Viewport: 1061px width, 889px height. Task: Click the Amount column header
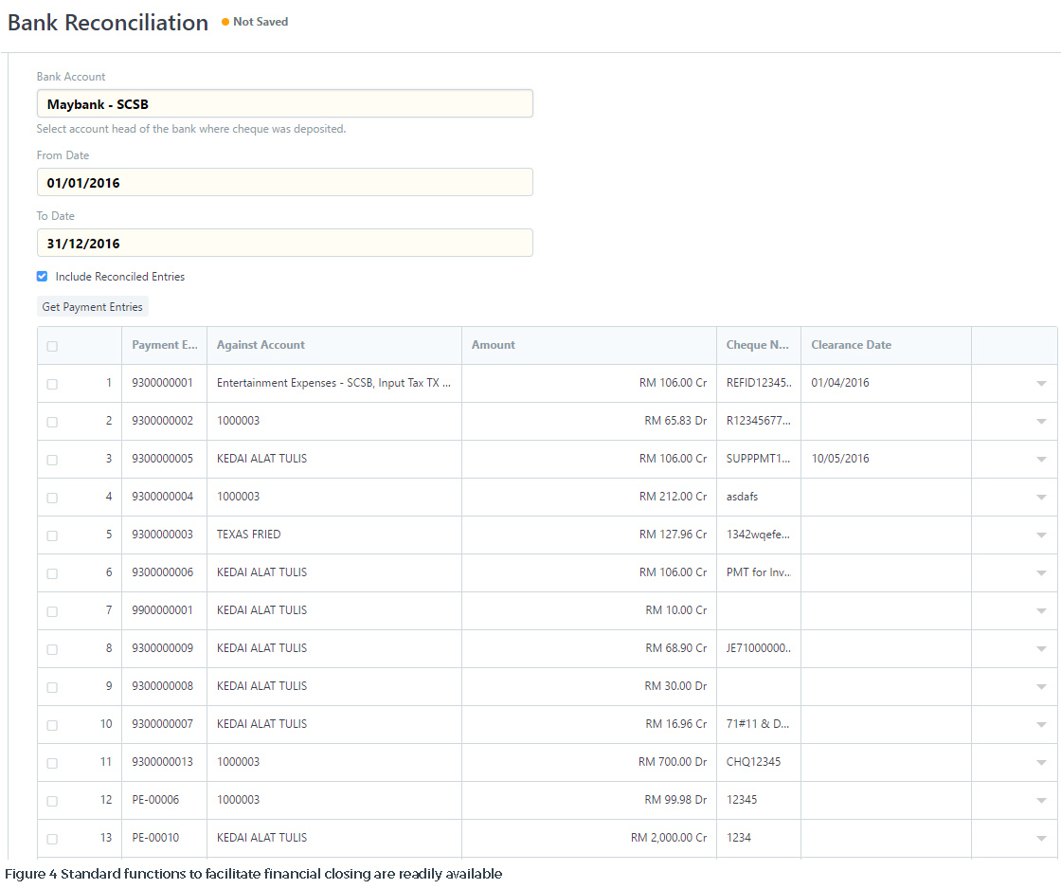[x=494, y=345]
